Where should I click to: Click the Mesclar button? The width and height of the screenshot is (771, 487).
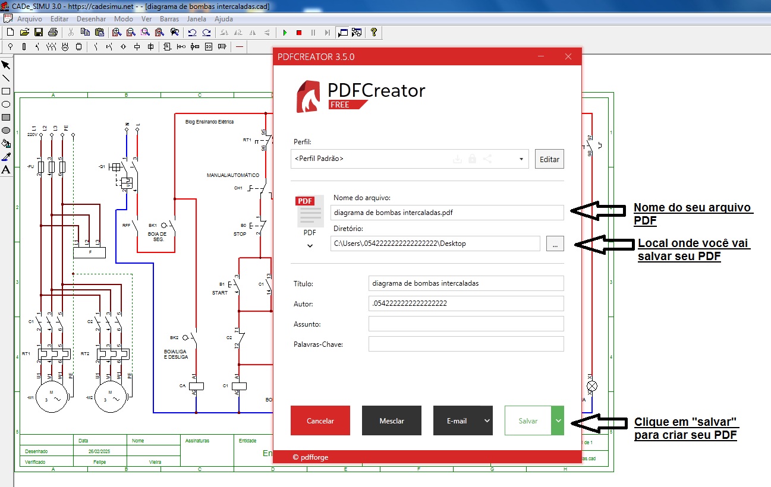(x=391, y=420)
